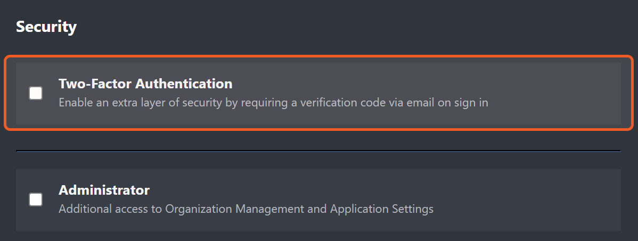The image size is (638, 241).
Task: Click the Security section heading
Action: point(46,27)
